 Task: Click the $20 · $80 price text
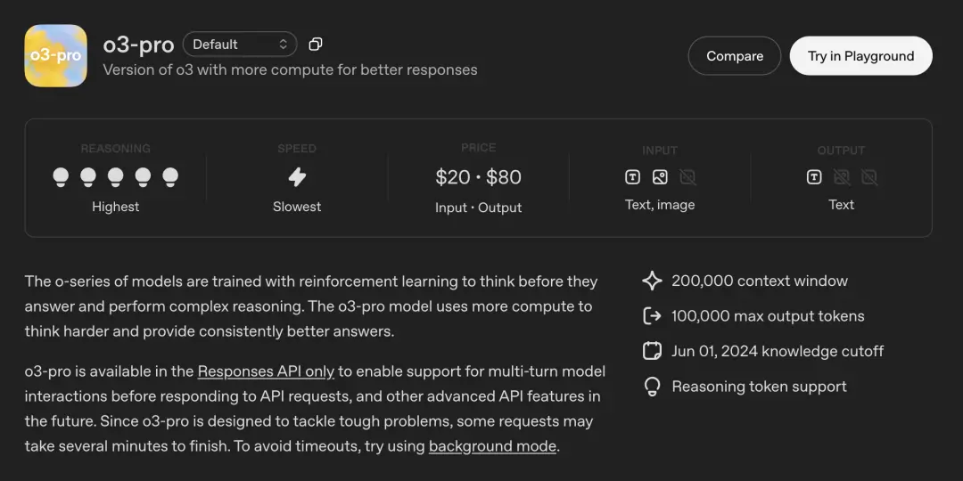click(479, 177)
